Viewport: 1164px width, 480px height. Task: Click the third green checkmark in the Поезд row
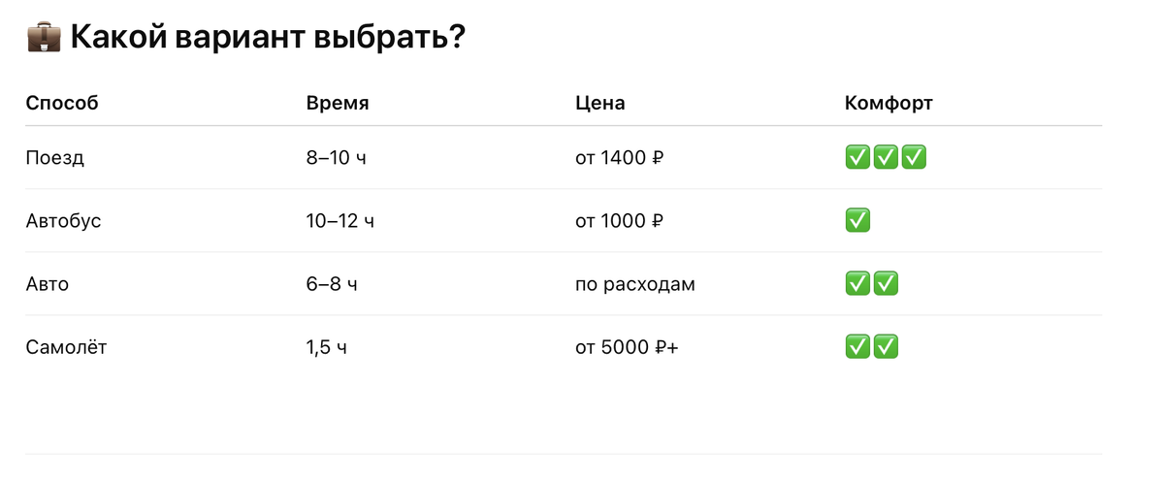[914, 157]
